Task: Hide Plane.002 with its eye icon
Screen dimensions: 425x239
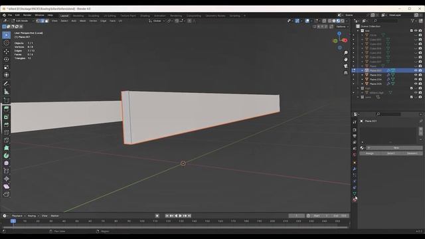Action: pos(416,75)
